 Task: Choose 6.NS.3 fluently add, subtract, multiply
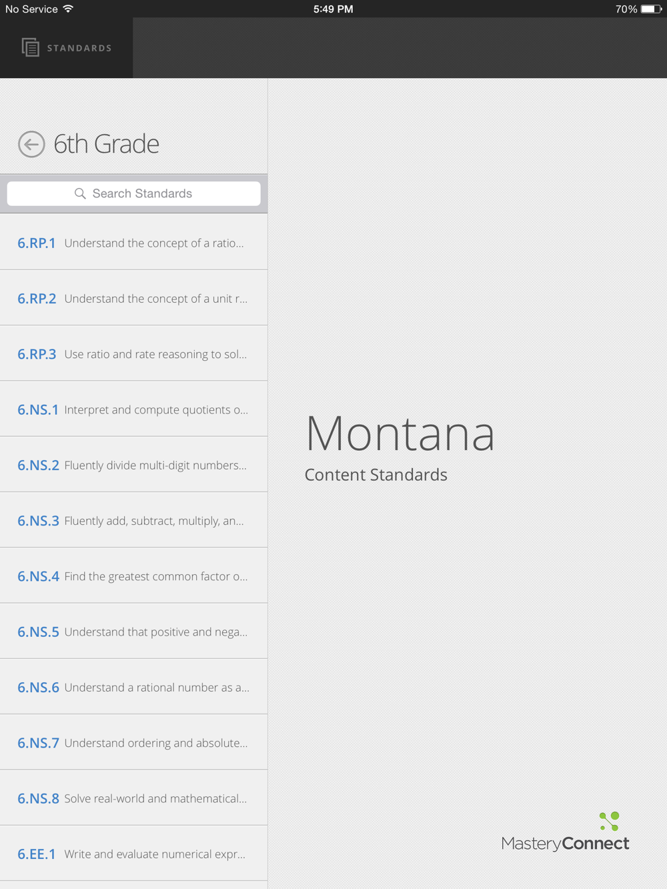133,520
